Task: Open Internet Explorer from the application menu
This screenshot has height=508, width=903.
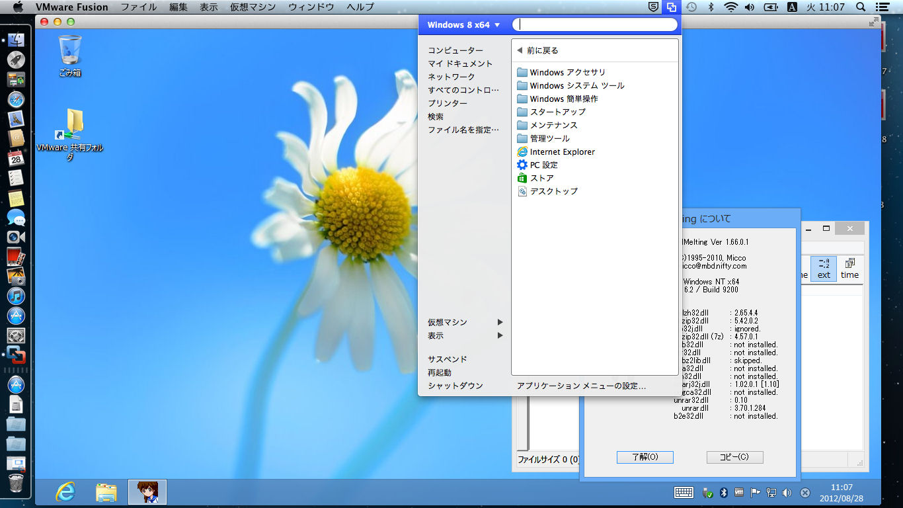Action: click(x=555, y=151)
